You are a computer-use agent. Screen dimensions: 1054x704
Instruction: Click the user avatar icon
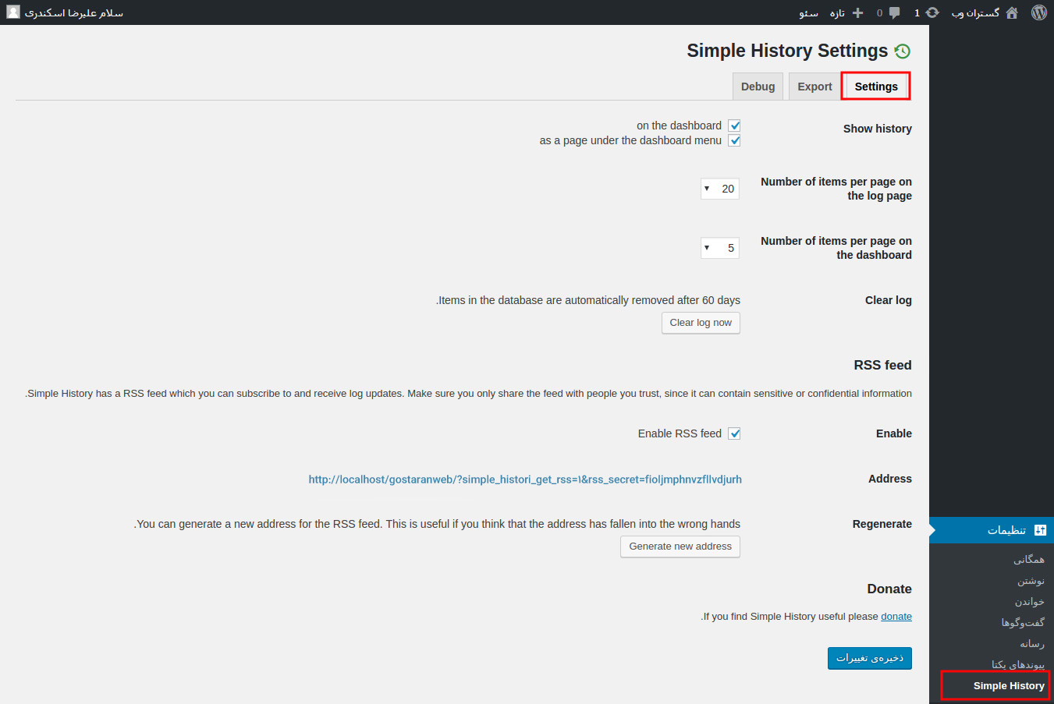(x=13, y=12)
